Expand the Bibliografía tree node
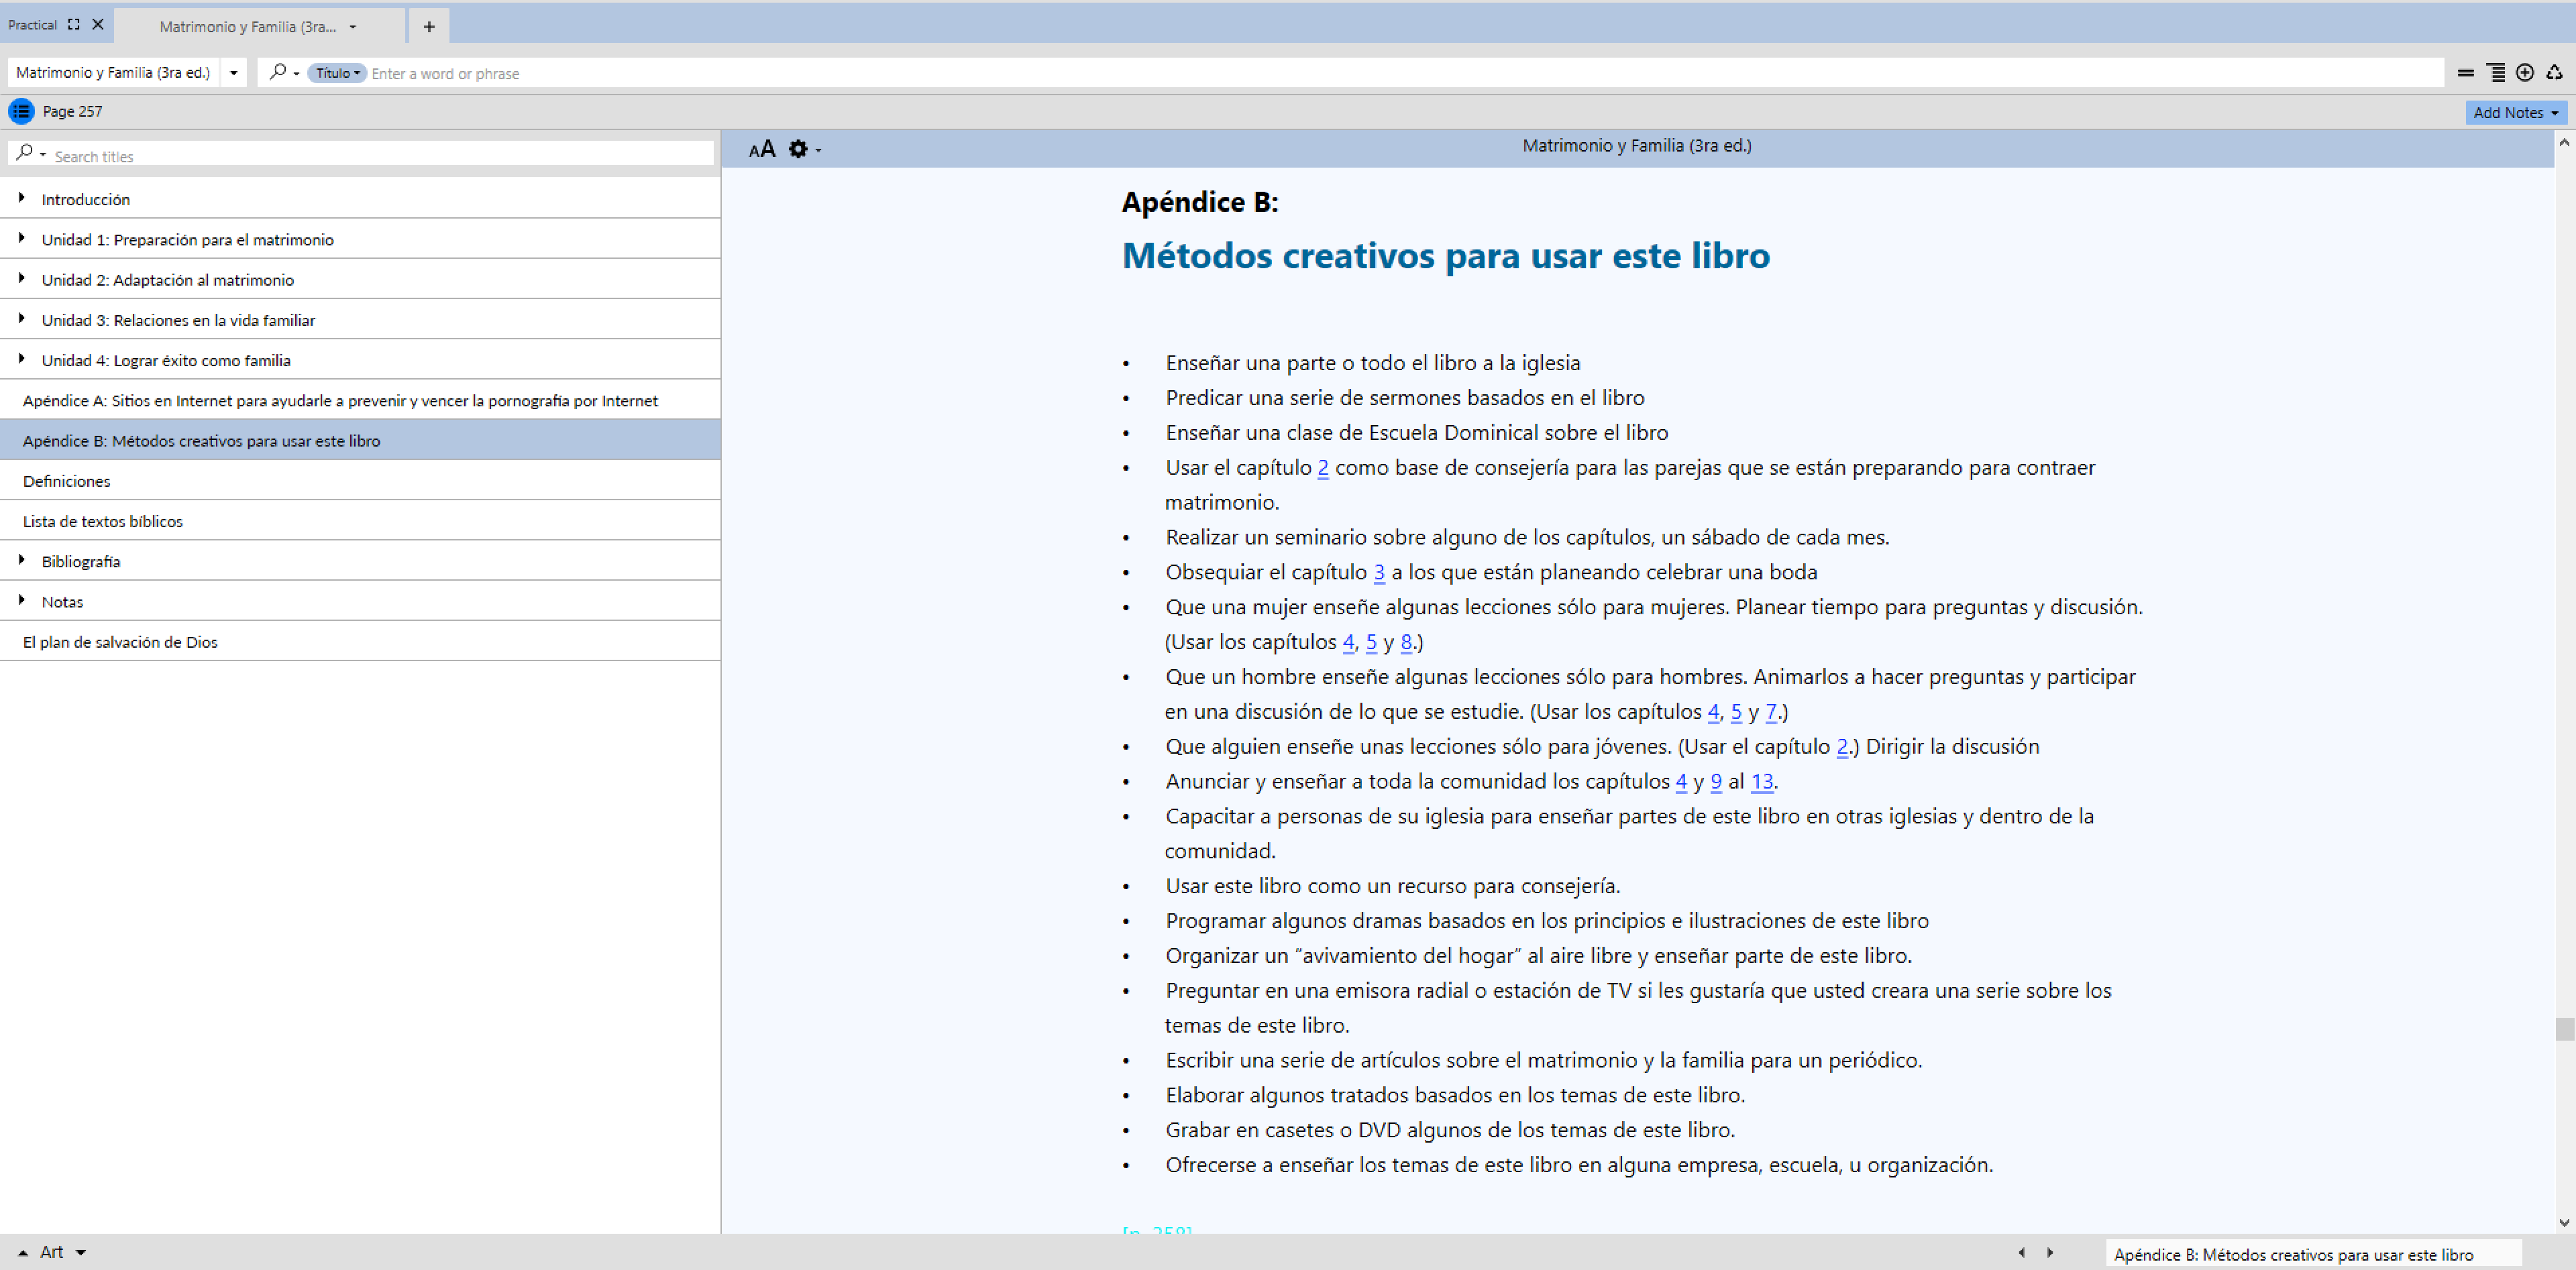The height and width of the screenshot is (1270, 2576). (22, 559)
